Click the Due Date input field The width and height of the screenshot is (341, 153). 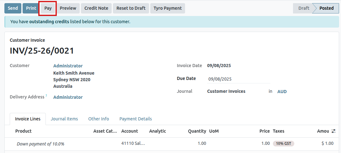tap(238, 79)
